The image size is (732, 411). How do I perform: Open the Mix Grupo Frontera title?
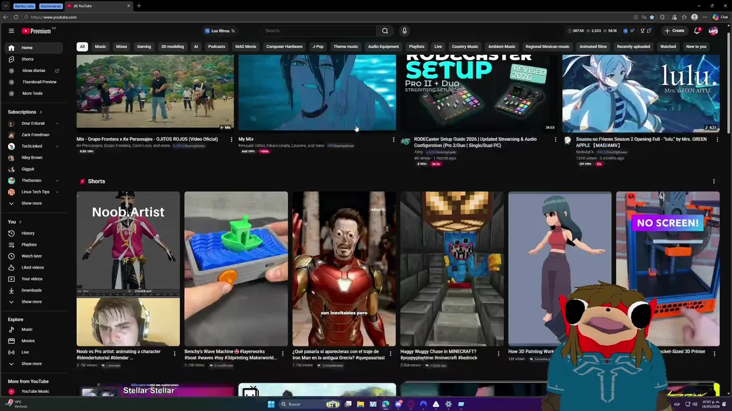pyautogui.click(x=147, y=139)
